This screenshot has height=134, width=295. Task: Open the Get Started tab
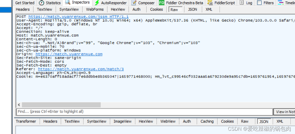tap(25, 3)
